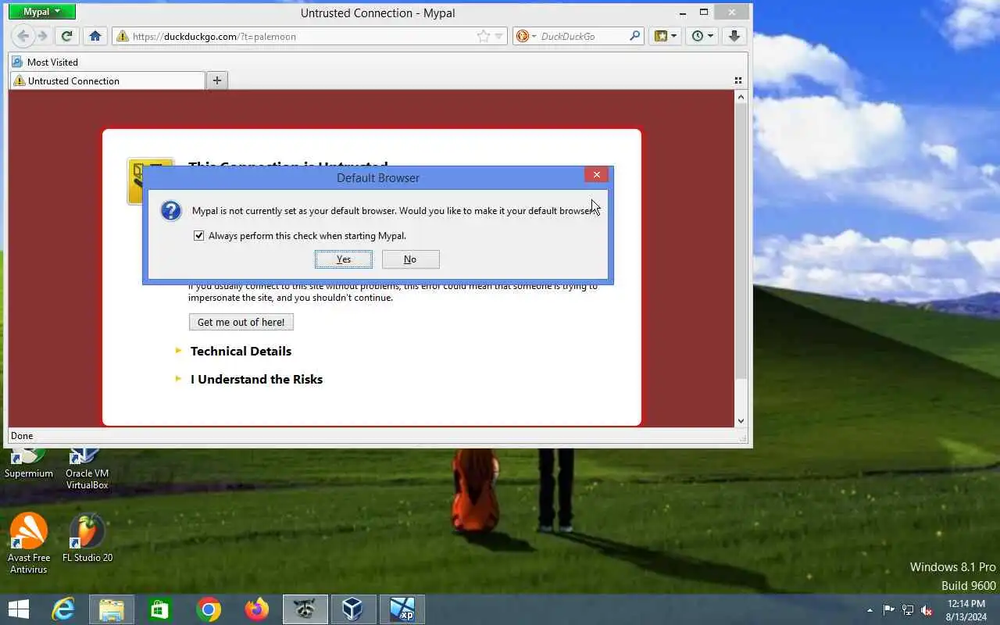Close the Default Browser dialog
This screenshot has width=1000, height=625.
[x=596, y=175]
